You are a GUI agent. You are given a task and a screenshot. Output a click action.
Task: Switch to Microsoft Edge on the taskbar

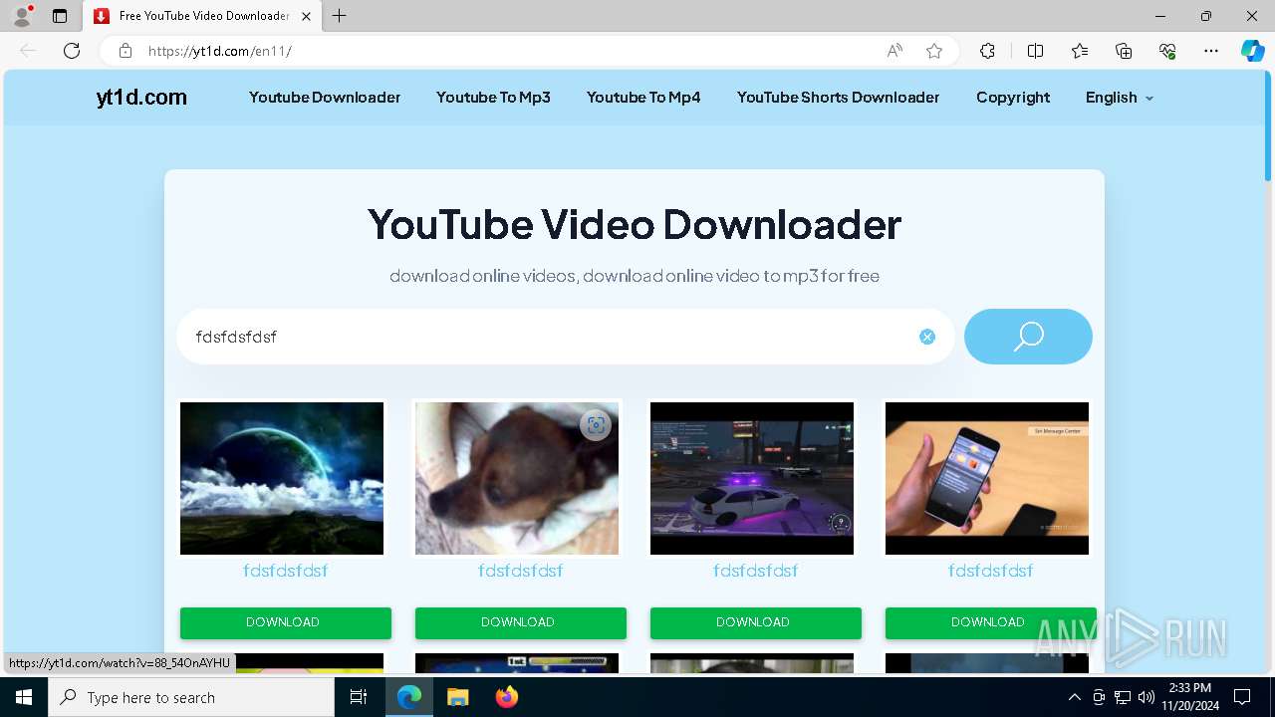[x=409, y=697]
